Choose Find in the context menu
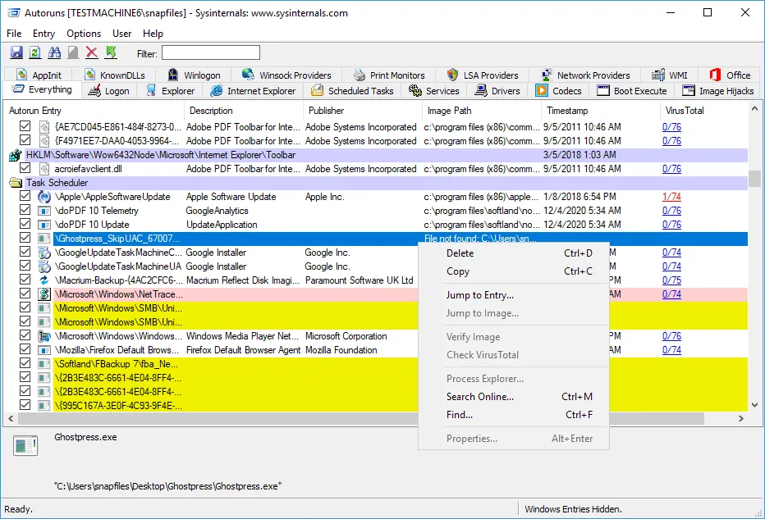The height and width of the screenshot is (519, 765). pos(514,415)
